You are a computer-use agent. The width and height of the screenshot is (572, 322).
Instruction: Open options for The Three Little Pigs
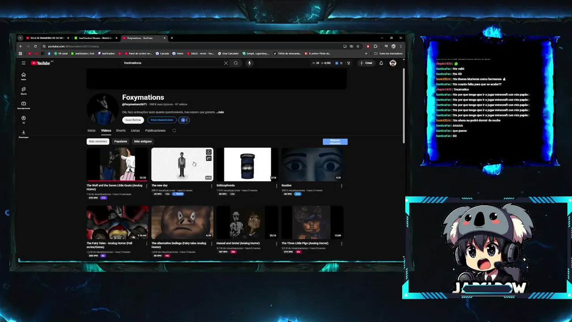click(x=341, y=244)
